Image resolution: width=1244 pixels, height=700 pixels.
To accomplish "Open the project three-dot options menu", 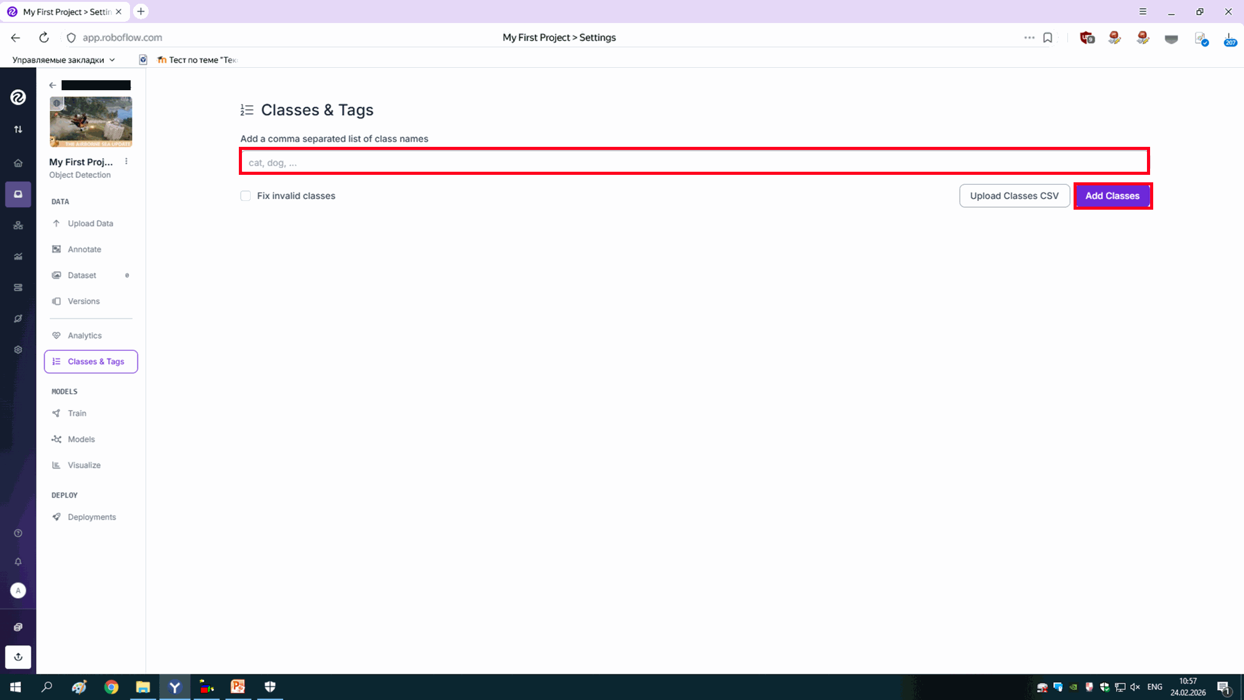I will point(126,161).
